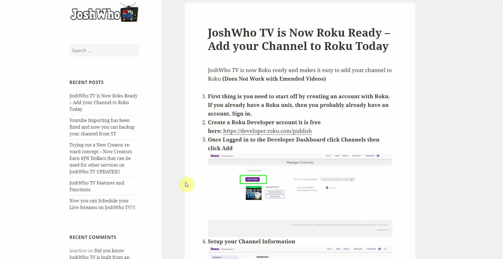The image size is (503, 259).
Task: Open post "Now you can Schedule your Live Streams"
Action: click(102, 204)
